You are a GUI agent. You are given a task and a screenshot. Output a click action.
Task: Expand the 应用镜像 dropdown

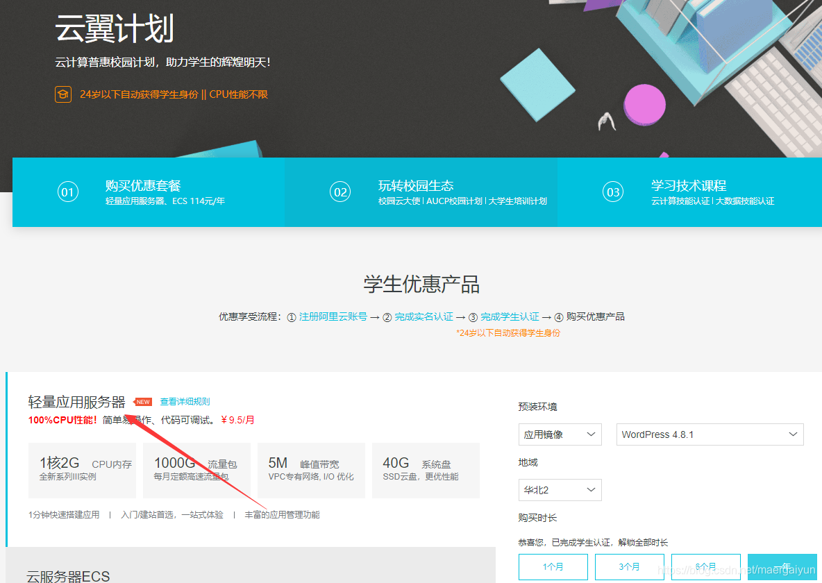pos(560,434)
